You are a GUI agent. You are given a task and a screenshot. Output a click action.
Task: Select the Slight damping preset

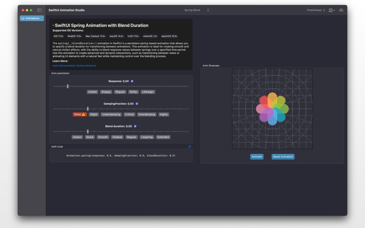pos(94,114)
